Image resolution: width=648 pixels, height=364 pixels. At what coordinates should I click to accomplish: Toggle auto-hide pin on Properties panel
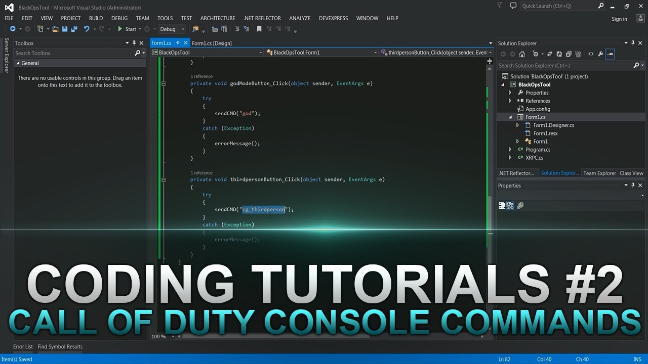coord(633,186)
